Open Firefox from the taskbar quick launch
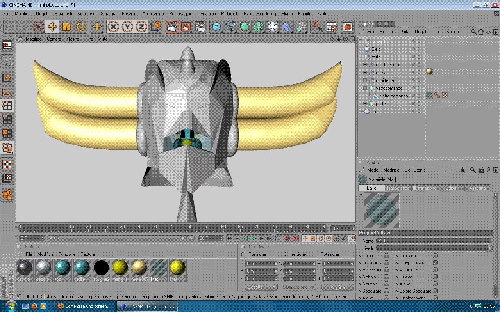Screen dimensions: 500x312 [34, 306]
